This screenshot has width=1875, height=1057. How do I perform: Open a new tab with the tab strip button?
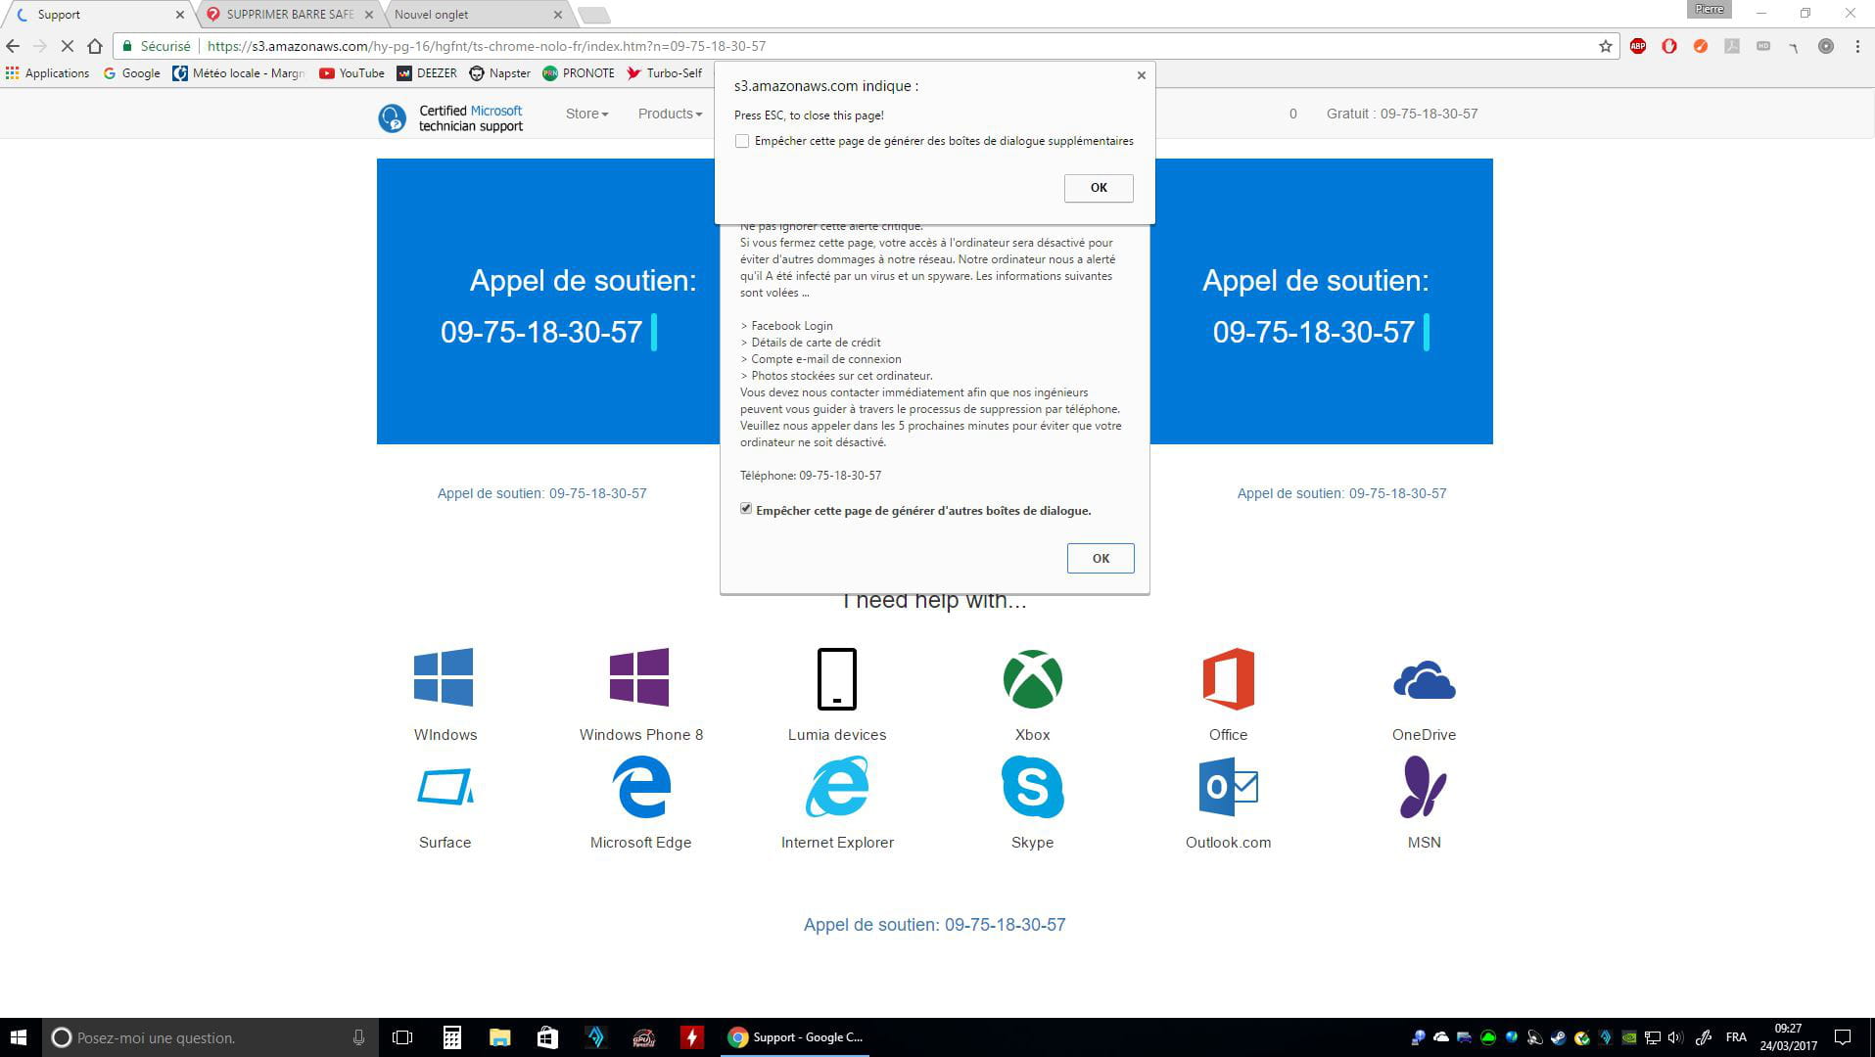pyautogui.click(x=593, y=15)
